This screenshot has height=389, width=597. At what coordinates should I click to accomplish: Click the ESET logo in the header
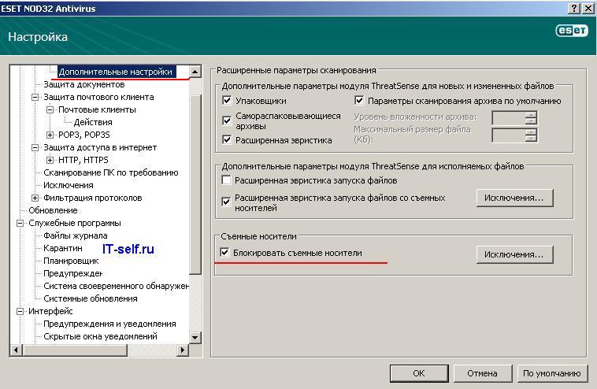pyautogui.click(x=572, y=31)
